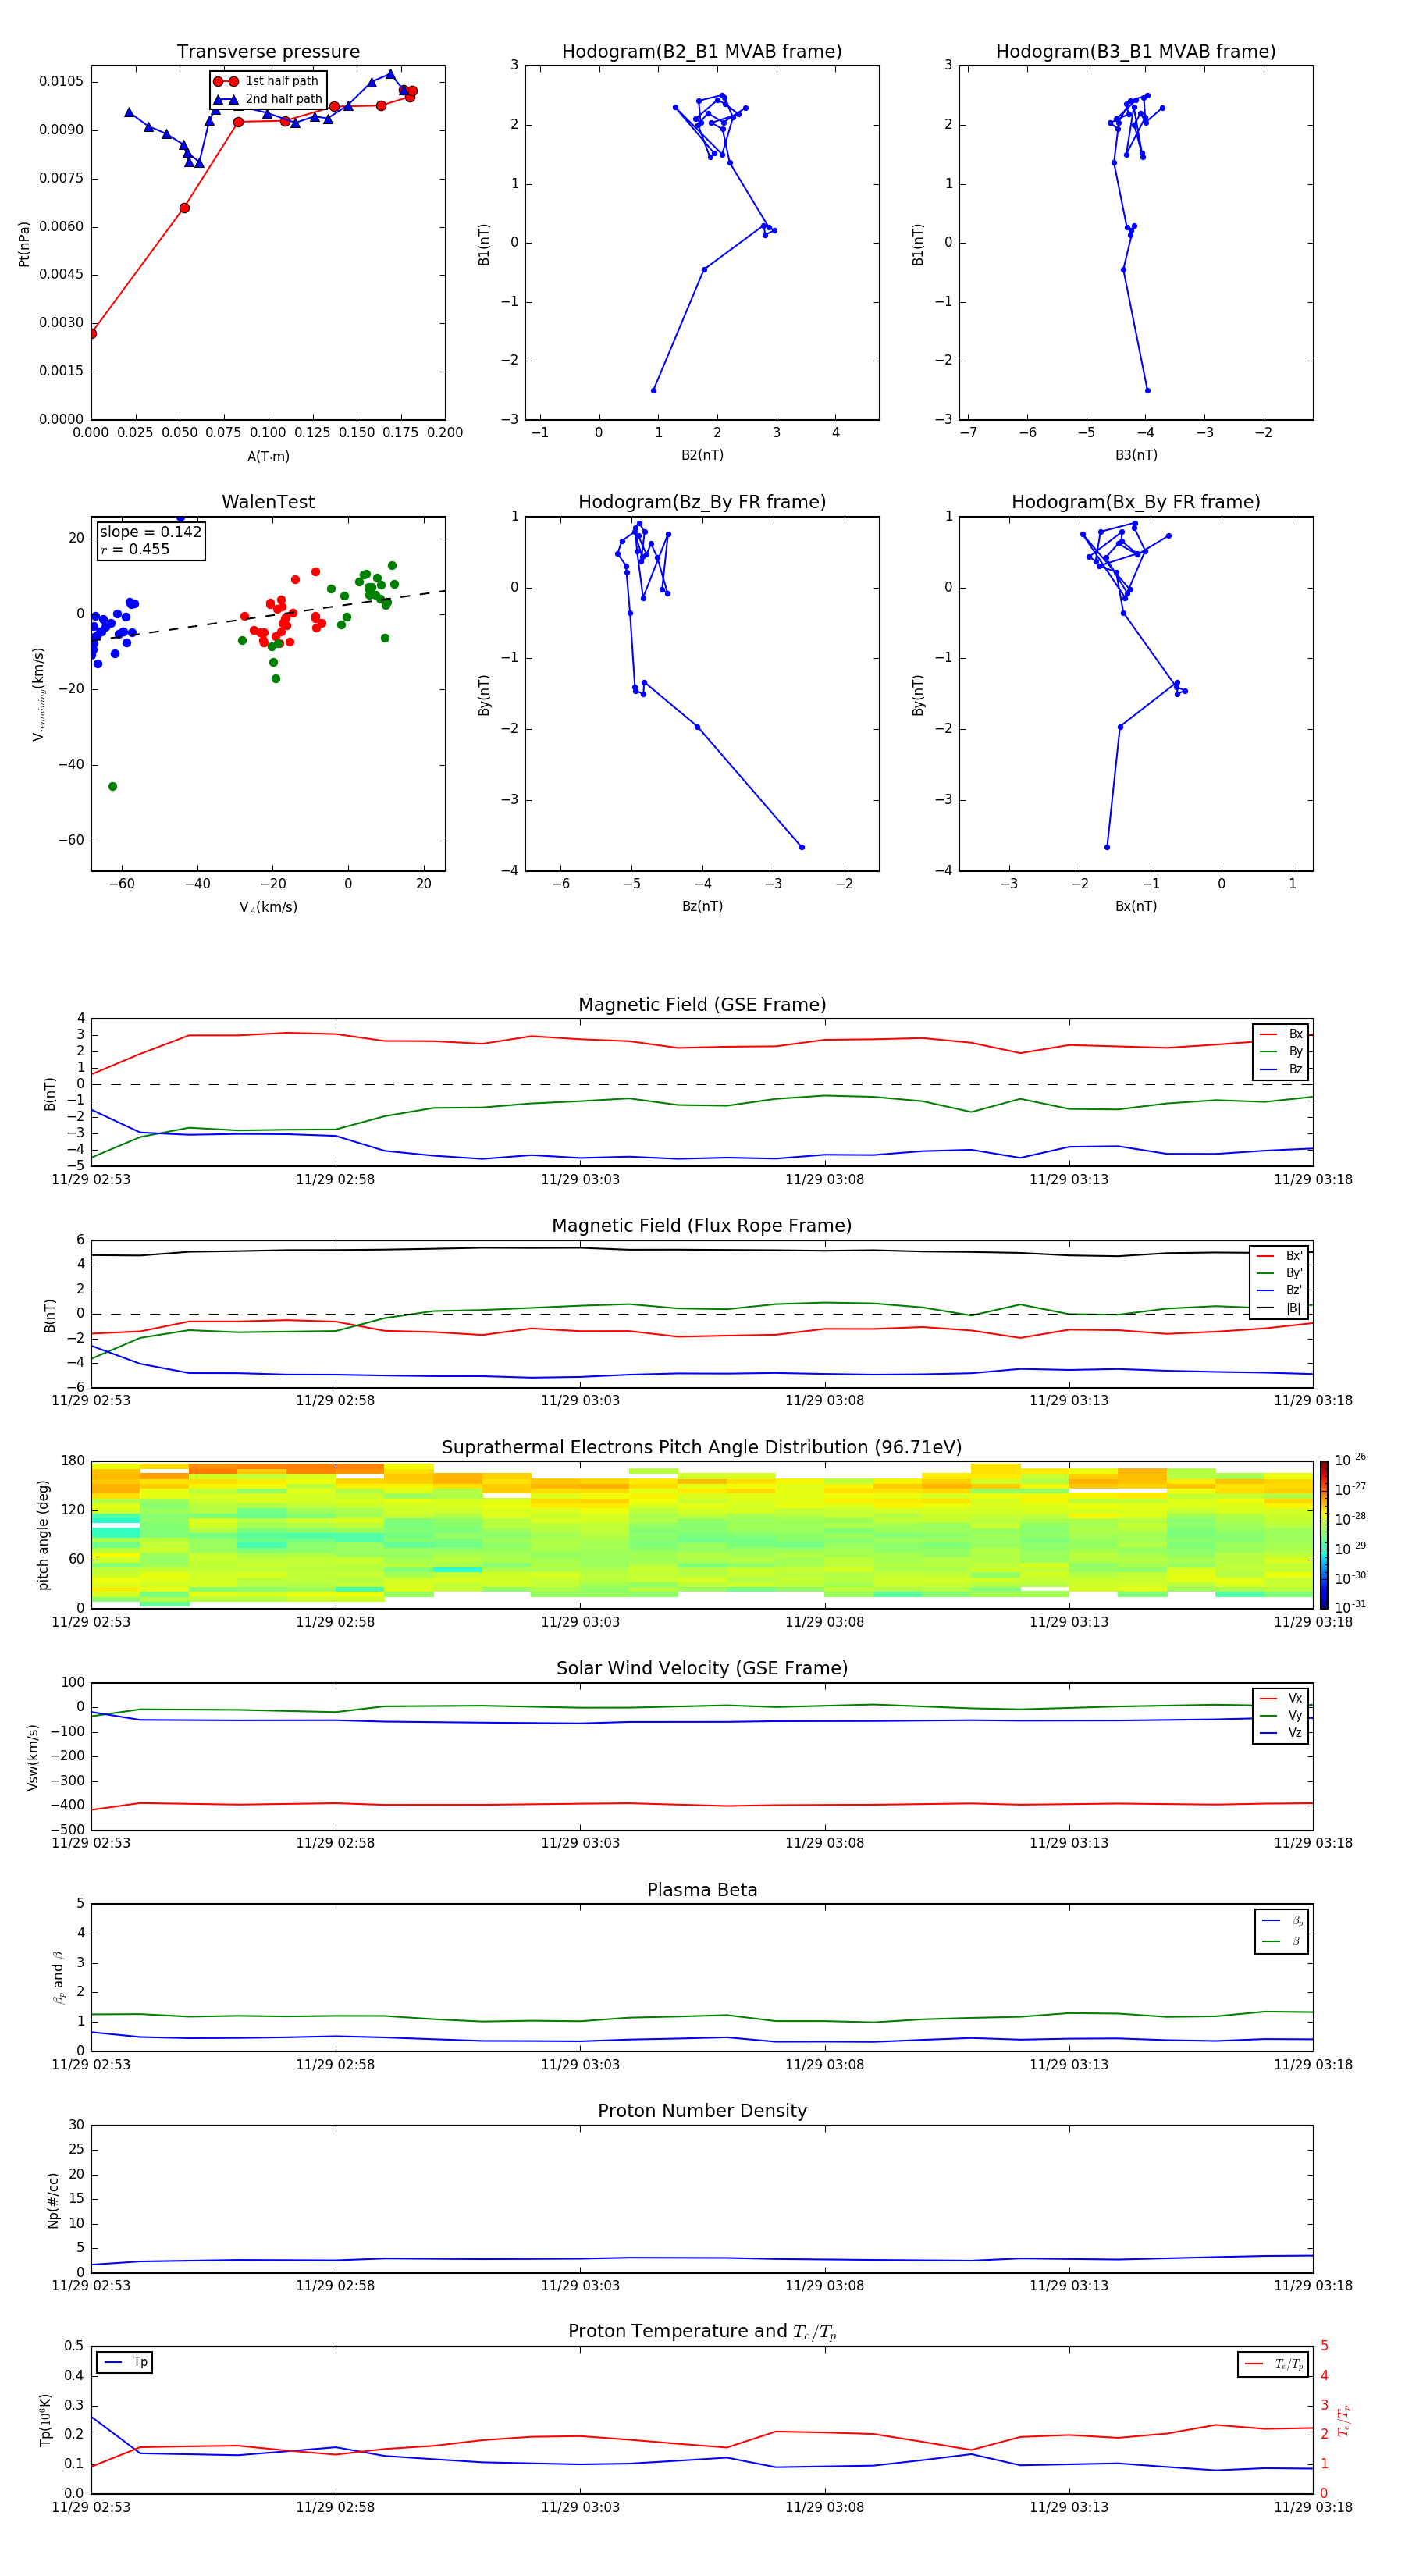The width and height of the screenshot is (1405, 2576).
Task: Click the 'Tp' legend entry
Action: 125,2362
